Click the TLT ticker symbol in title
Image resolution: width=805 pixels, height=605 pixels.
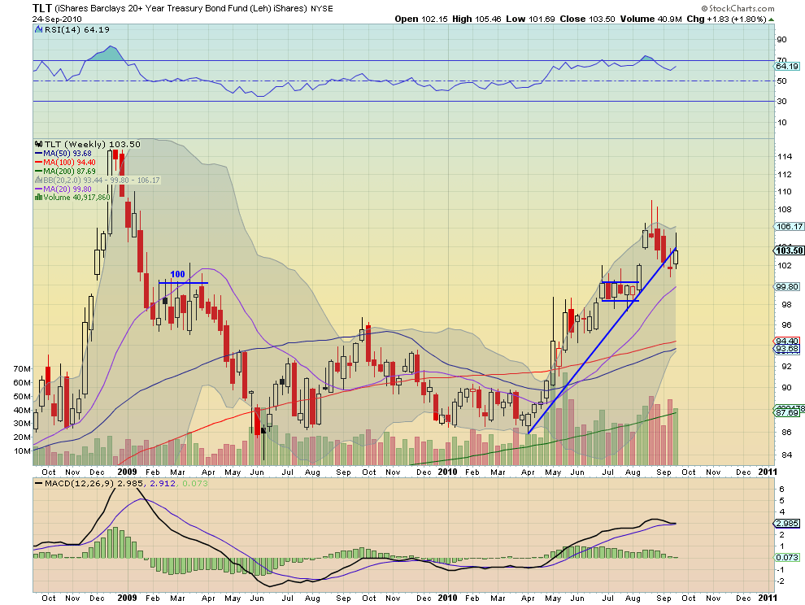[x=41, y=8]
